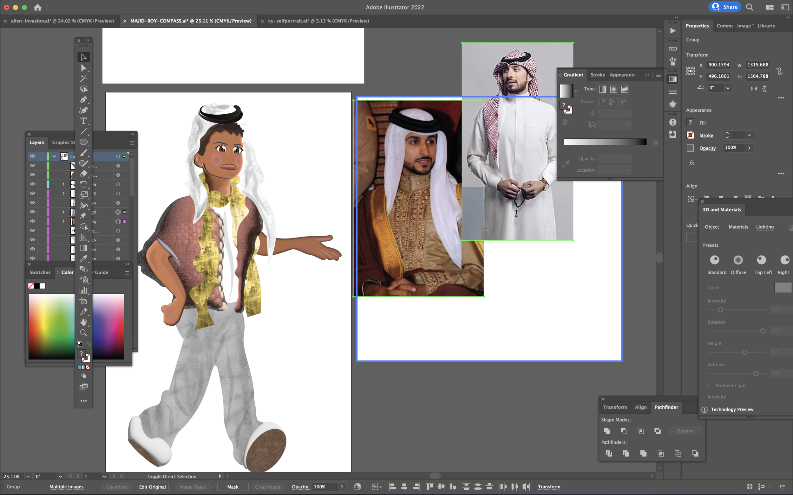Click Flip Horizontal icon in Transform
Viewport: 793px width, 495px height.
click(x=754, y=88)
